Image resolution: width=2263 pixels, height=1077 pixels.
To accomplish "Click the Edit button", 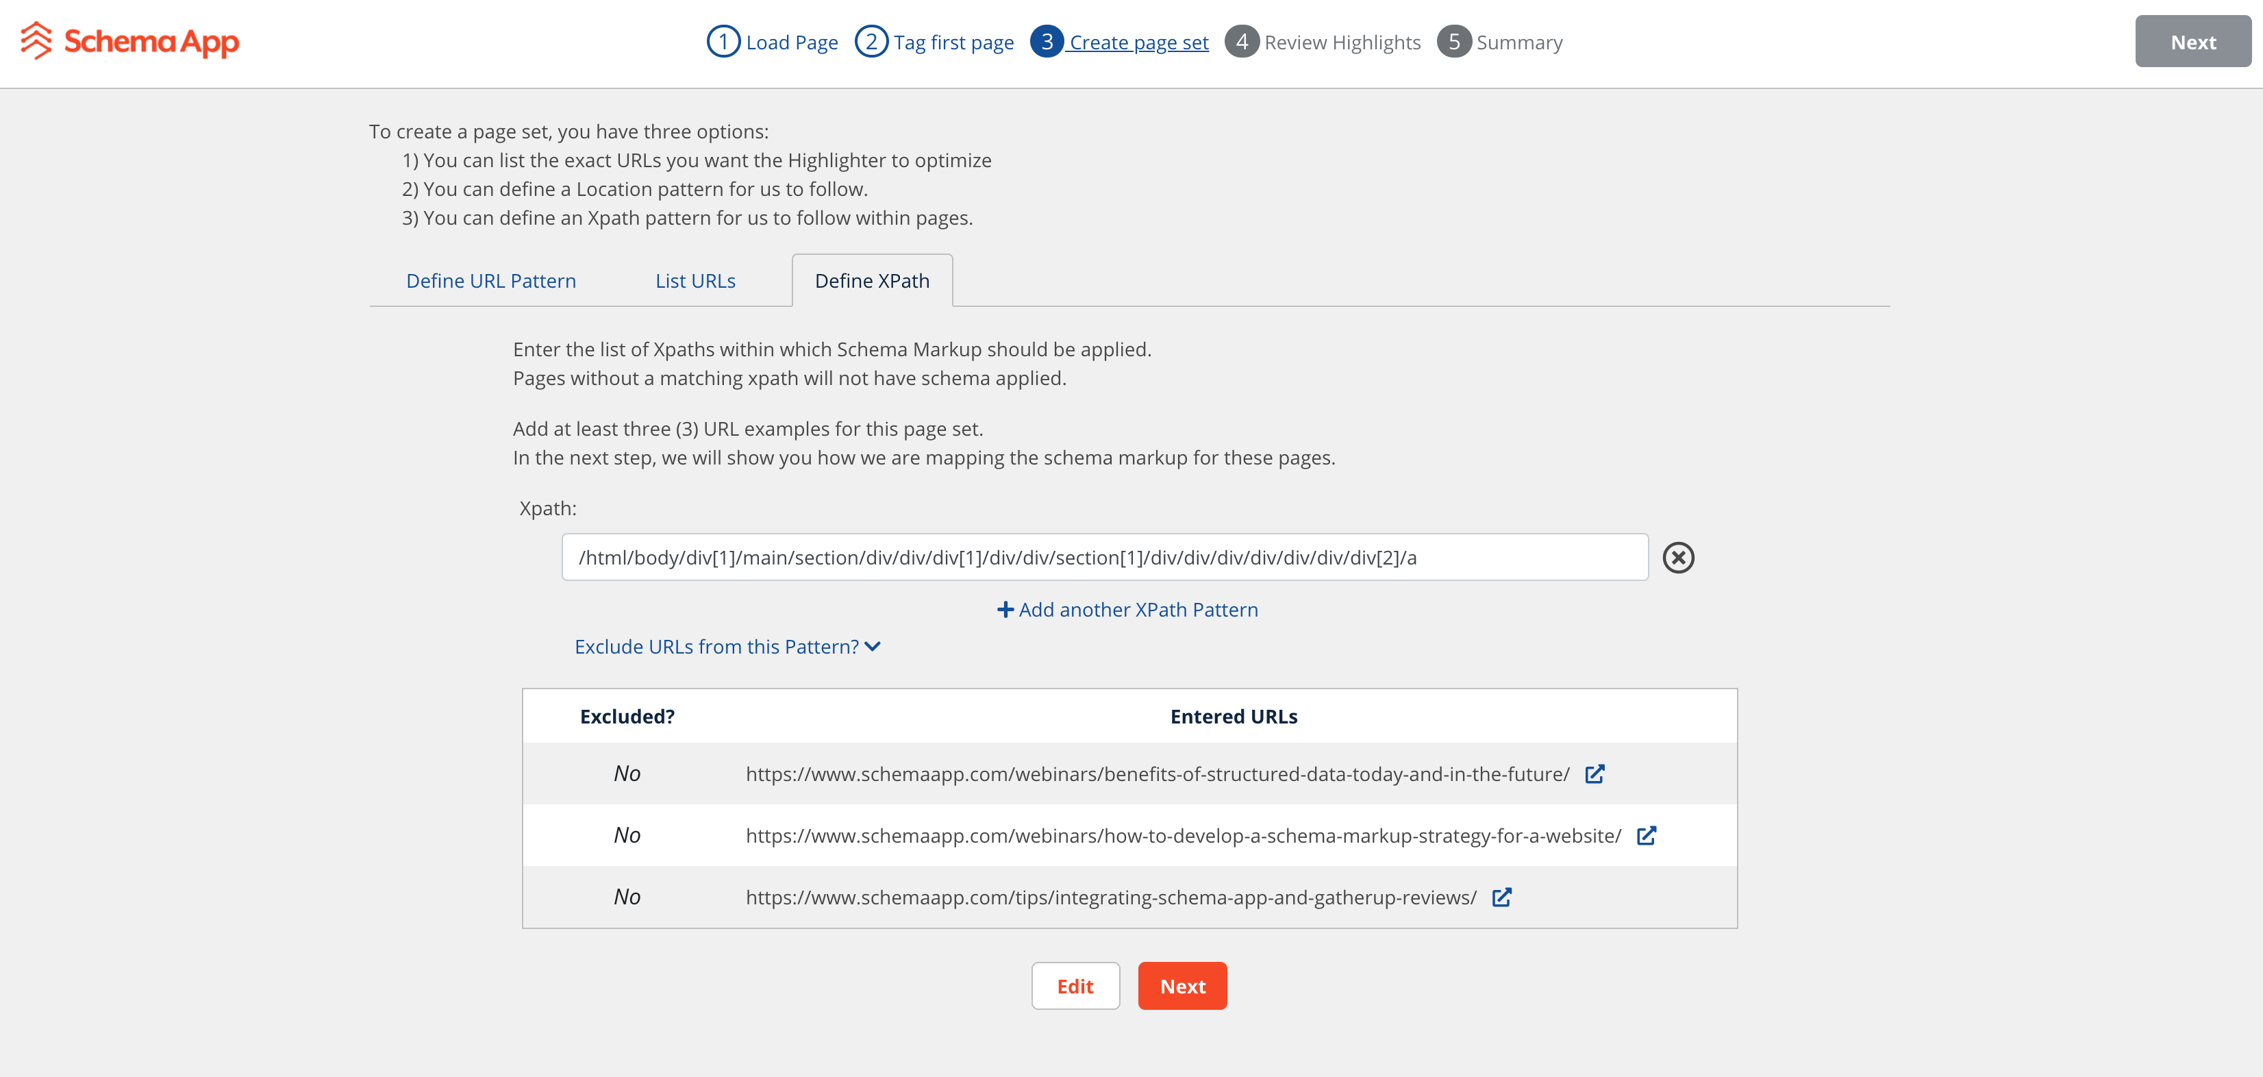I will click(x=1075, y=986).
